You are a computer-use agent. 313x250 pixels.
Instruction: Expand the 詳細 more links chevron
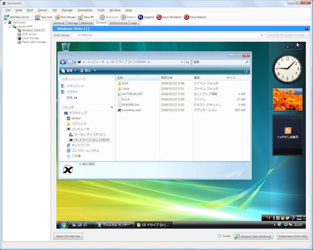[x=76, y=98]
